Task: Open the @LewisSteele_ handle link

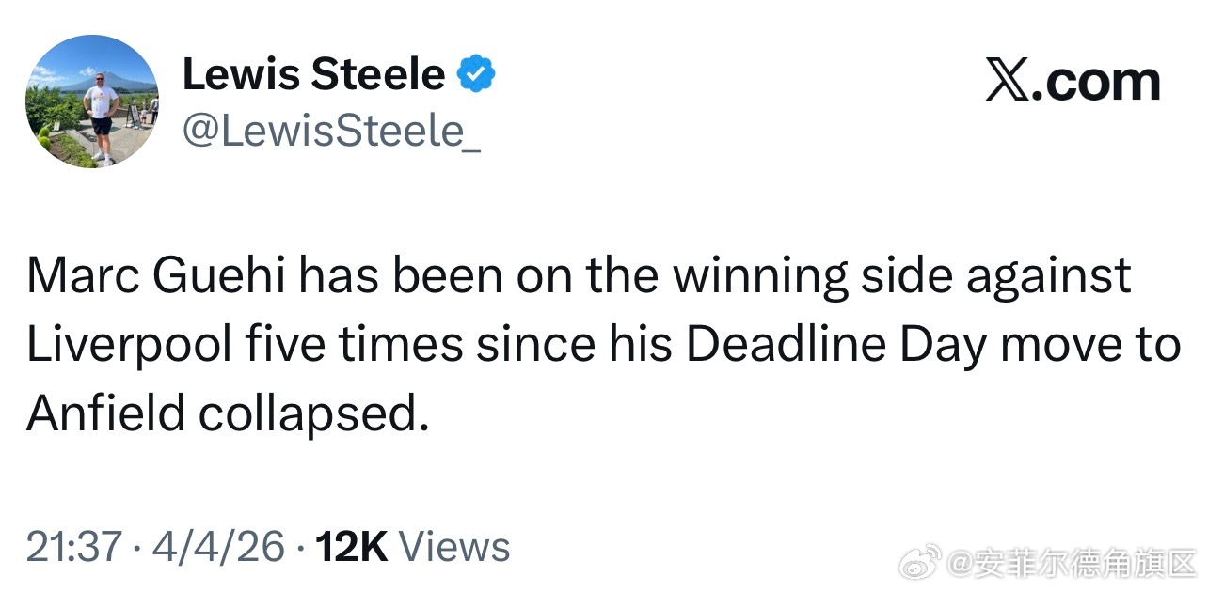Action: pos(331,132)
